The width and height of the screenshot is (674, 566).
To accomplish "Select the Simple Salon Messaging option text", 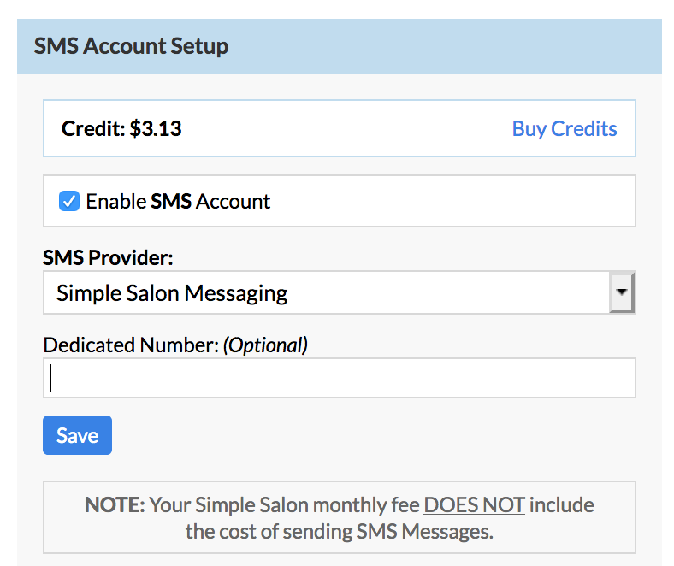I will [172, 293].
